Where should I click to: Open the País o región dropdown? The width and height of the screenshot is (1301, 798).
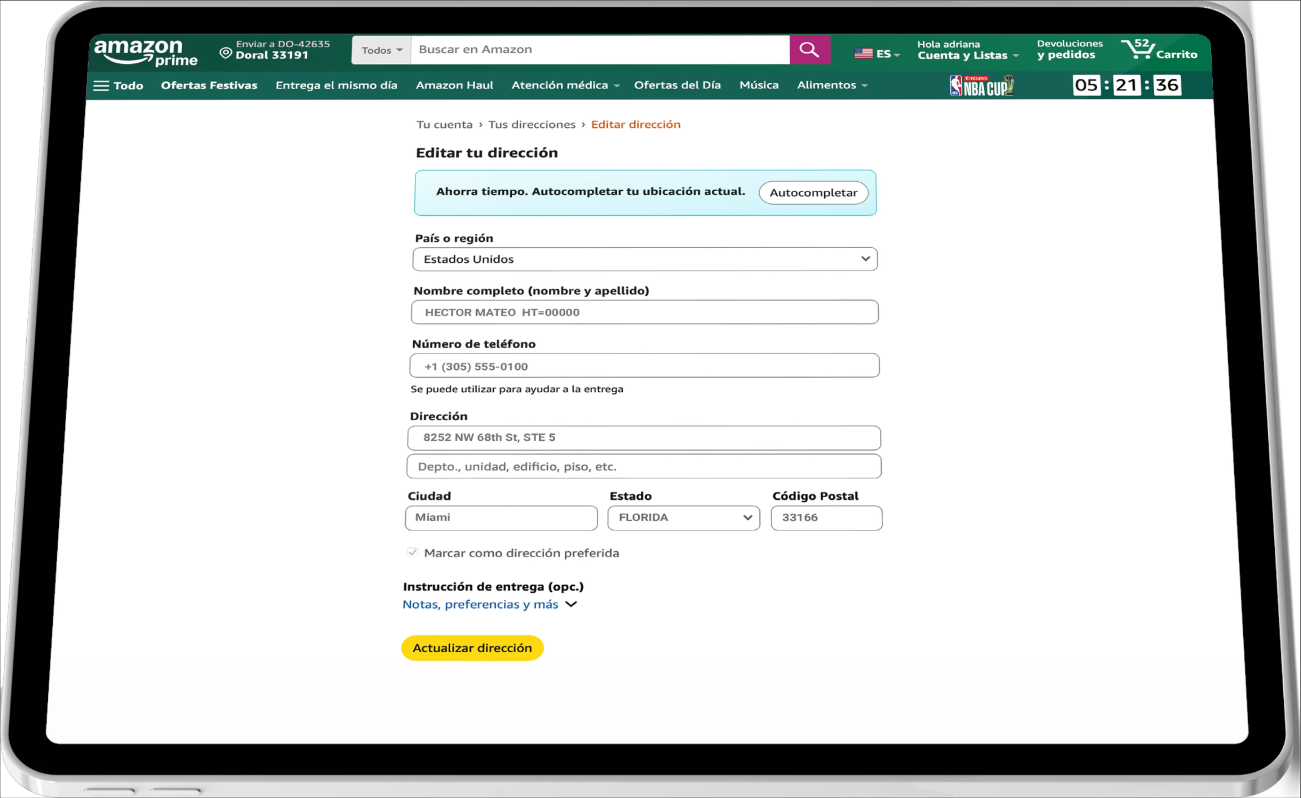point(644,259)
